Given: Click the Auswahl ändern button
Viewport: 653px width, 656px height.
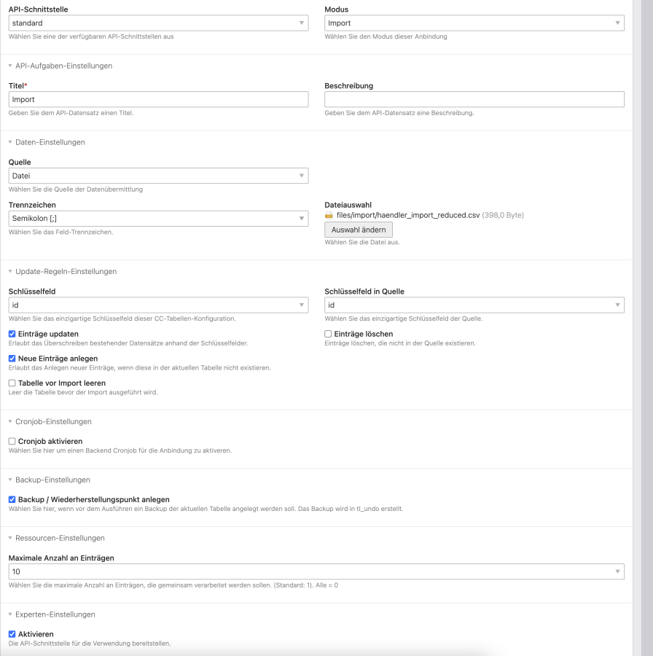Looking at the screenshot, I should pos(359,230).
